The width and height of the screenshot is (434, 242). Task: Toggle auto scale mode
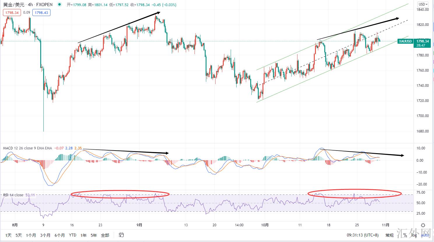click(425, 235)
